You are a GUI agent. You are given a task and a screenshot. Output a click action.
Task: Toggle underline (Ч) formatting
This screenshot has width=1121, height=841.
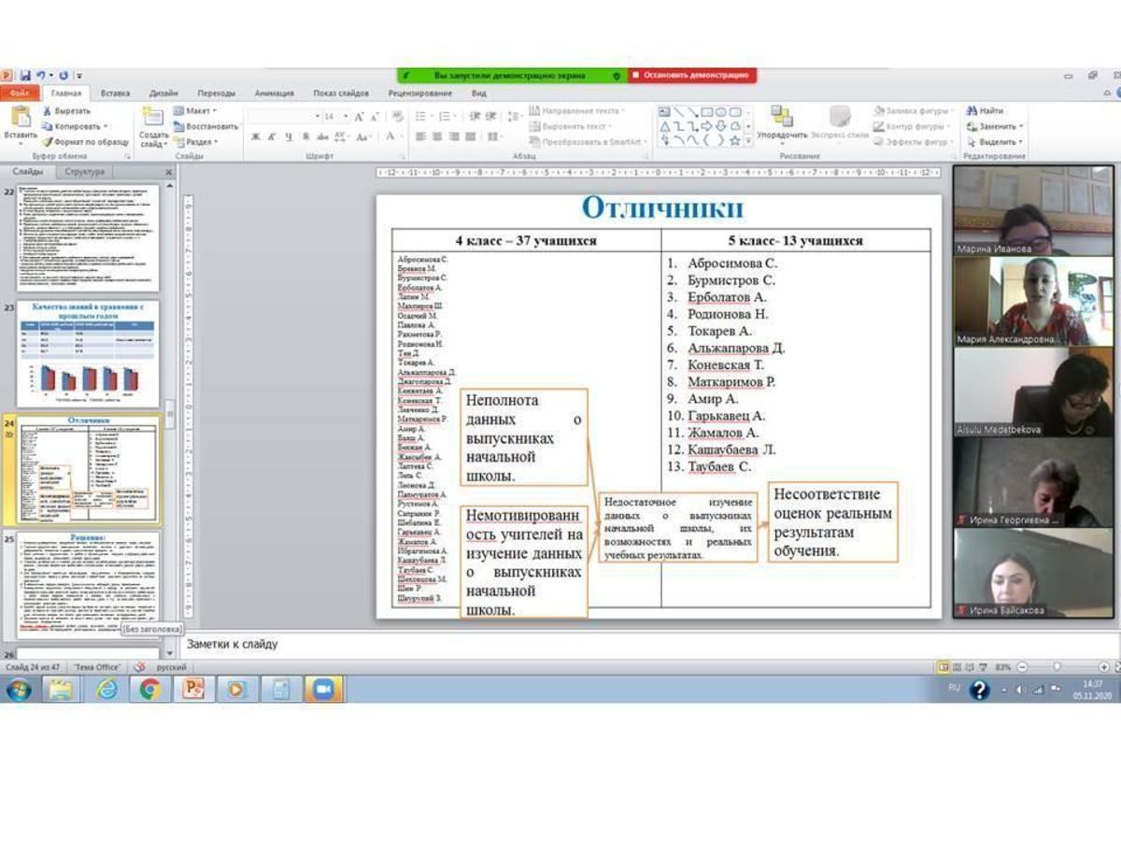[x=289, y=136]
